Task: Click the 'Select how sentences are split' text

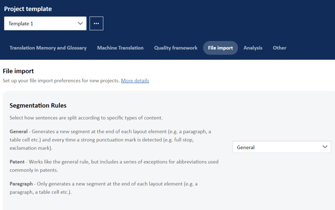Action: pos(86,118)
